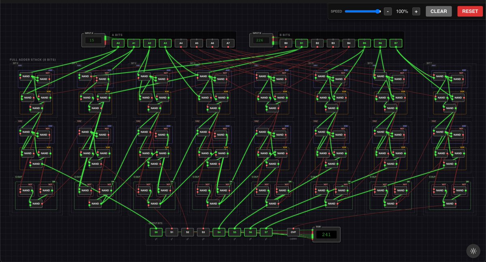The height and width of the screenshot is (262, 486).
Task: Click the 100% speed readout
Action: [402, 11]
